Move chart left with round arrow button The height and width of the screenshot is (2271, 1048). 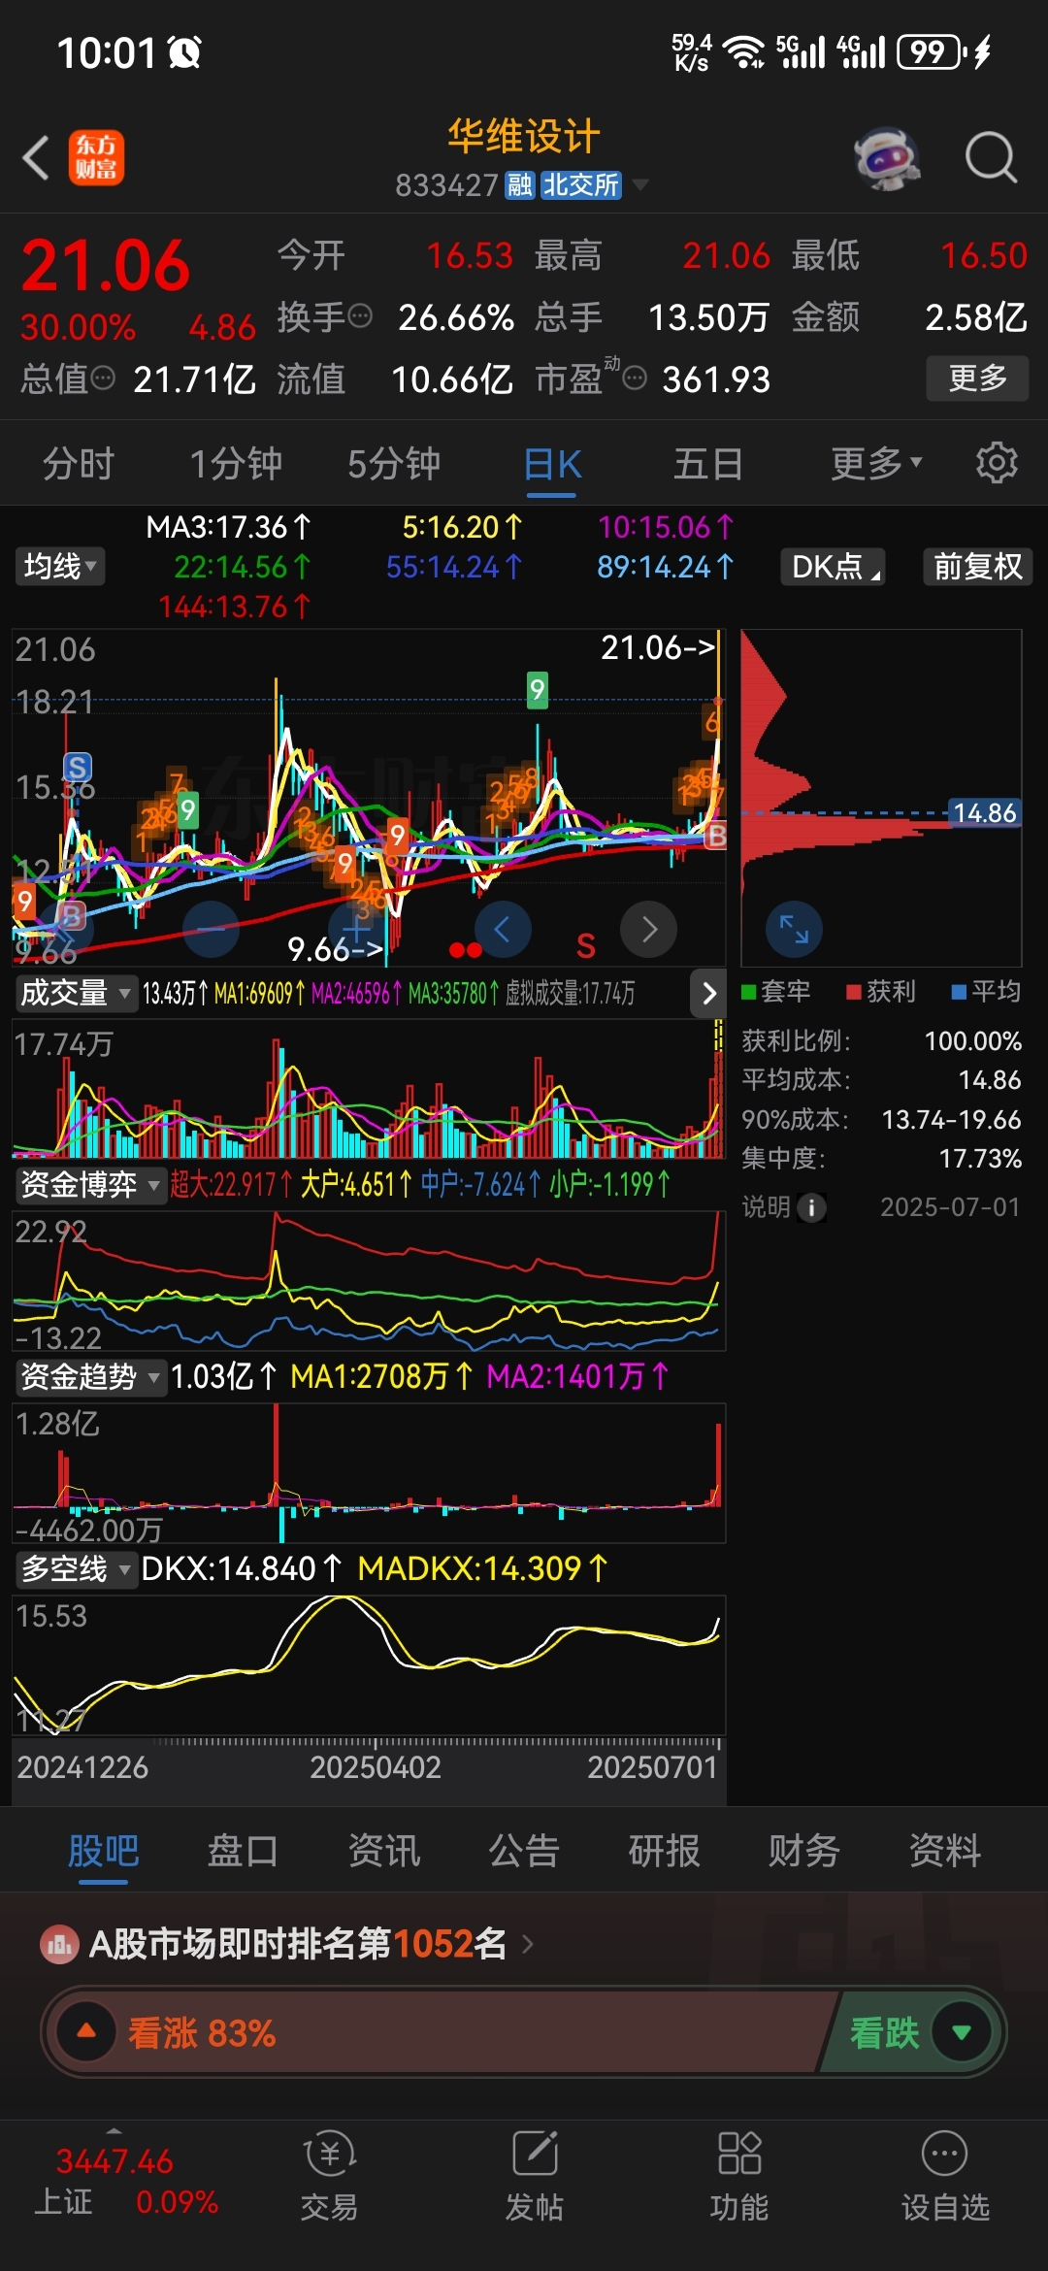pyautogui.click(x=503, y=929)
